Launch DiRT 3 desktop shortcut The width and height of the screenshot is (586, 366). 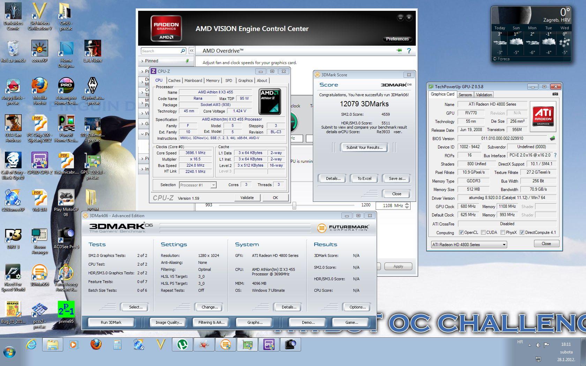click(x=13, y=238)
